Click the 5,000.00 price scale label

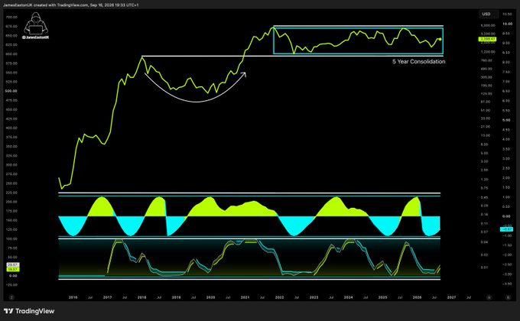[488, 25]
